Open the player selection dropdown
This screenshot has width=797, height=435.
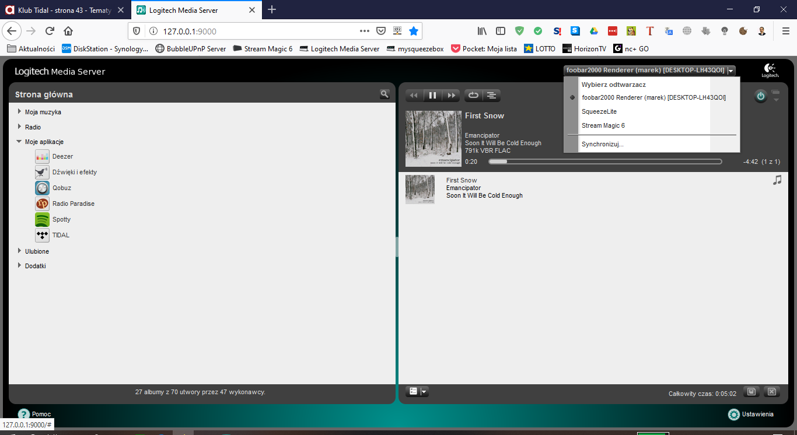(649, 70)
